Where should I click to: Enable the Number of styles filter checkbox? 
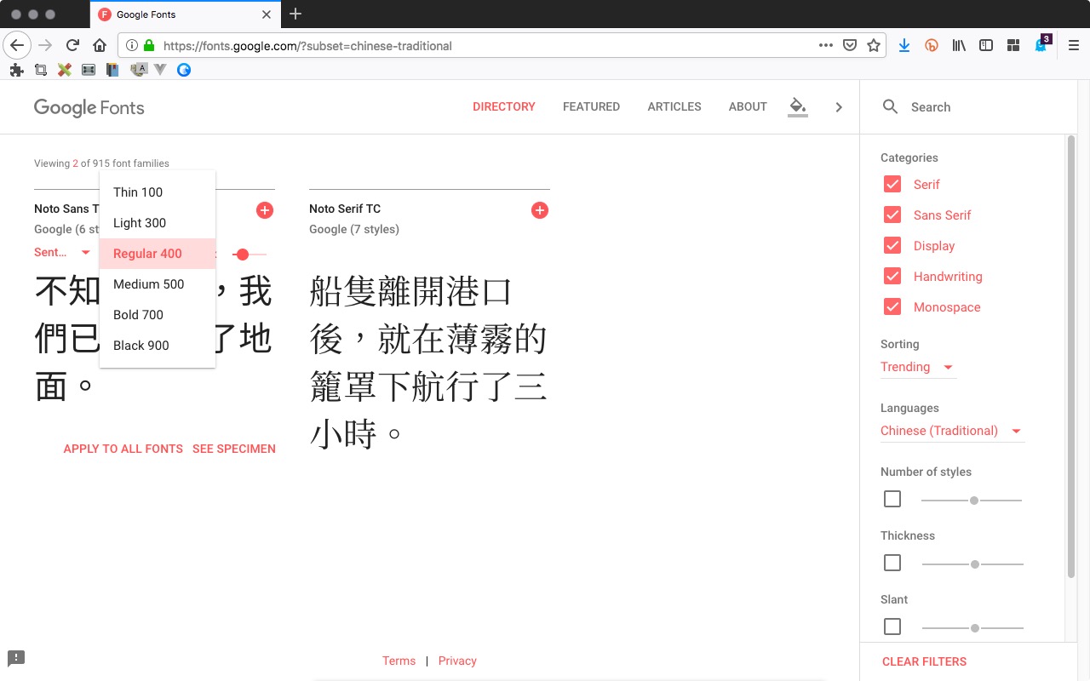coord(892,499)
